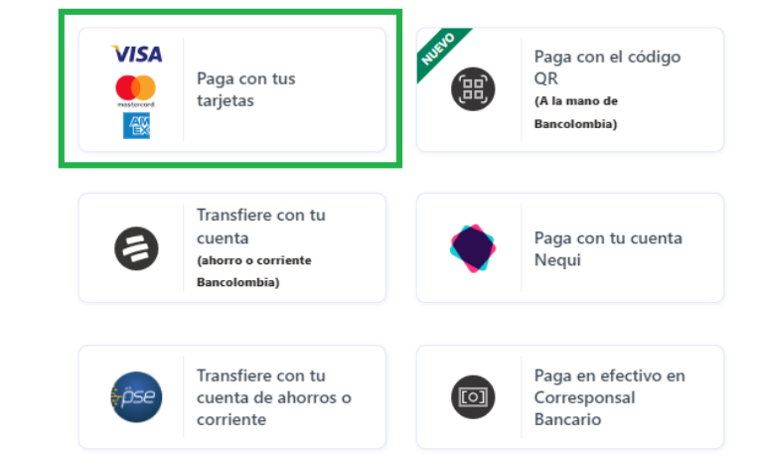Click the '(ahorro o corriente Bancolombia)' subtitle
Screen dimensions: 758x459
[253, 271]
